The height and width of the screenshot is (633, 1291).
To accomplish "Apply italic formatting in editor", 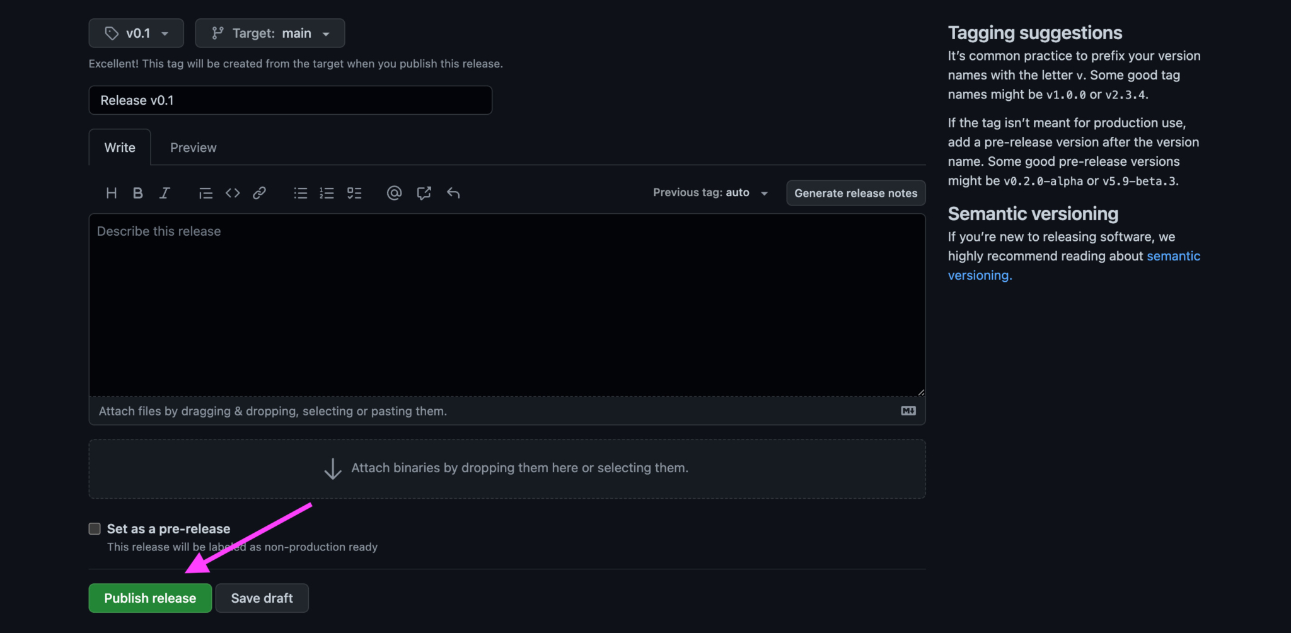I will click(165, 193).
